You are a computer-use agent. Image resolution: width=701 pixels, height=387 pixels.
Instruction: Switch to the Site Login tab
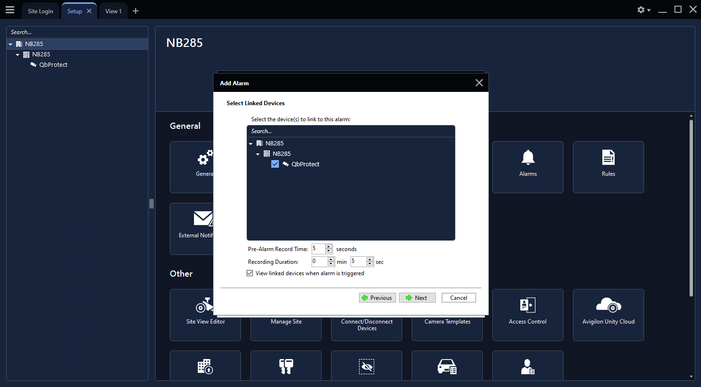pyautogui.click(x=40, y=11)
